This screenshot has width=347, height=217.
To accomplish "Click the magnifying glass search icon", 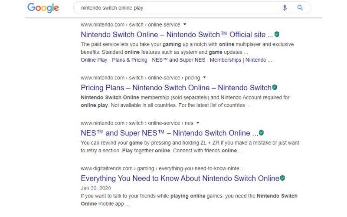I will [x=300, y=8].
